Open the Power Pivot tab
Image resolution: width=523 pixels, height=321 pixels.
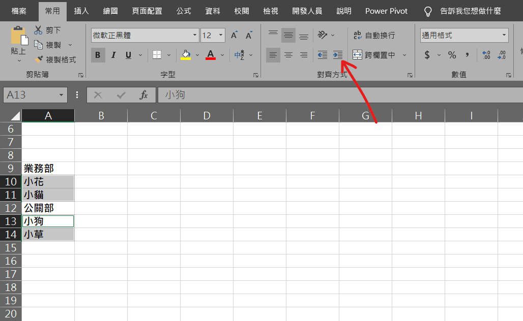point(386,11)
